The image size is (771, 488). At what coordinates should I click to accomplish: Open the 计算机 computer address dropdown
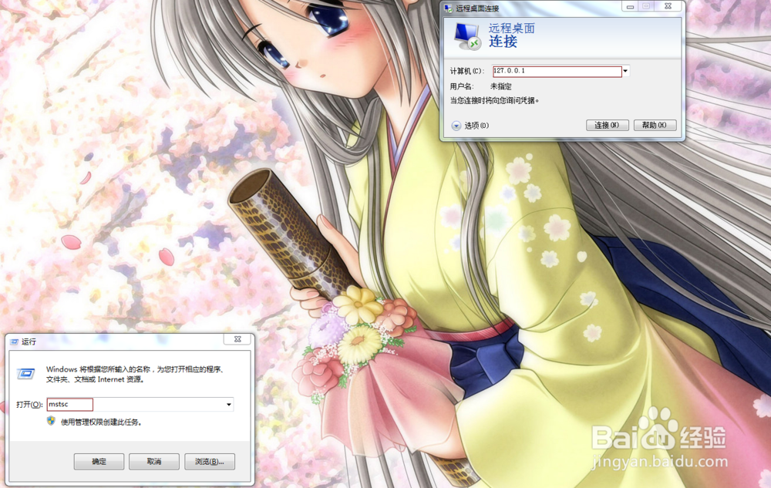[x=625, y=71]
